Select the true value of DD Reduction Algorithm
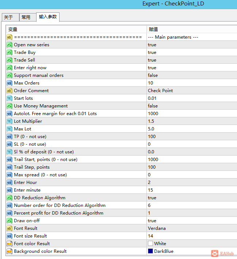Screen dimensions: 237x259 152,198
